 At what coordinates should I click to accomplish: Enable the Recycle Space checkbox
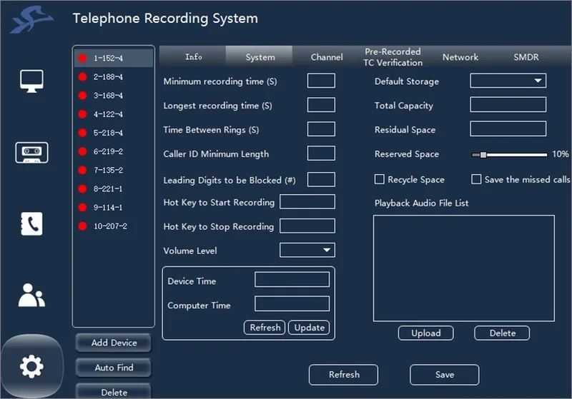pos(380,179)
